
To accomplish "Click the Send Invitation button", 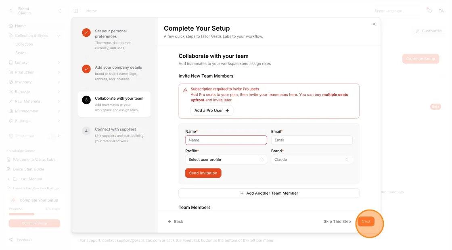I will [203, 173].
